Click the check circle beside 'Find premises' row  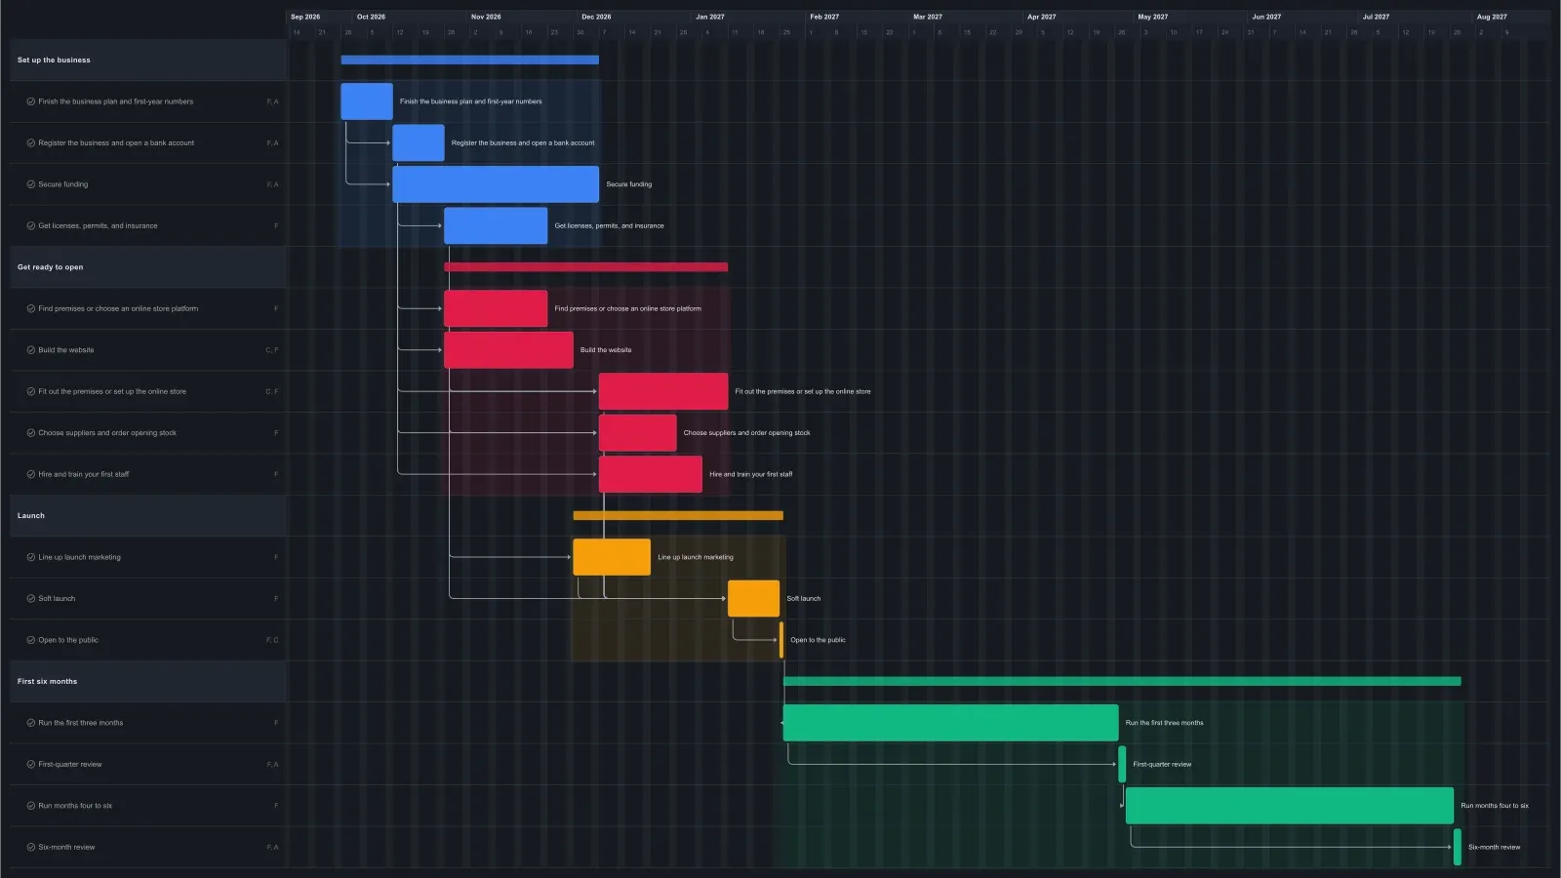(30, 309)
